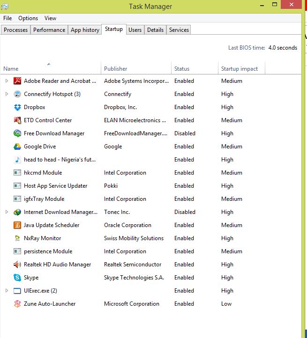
Task: Expand the UIExec.exe (2) group
Action: coord(7,291)
